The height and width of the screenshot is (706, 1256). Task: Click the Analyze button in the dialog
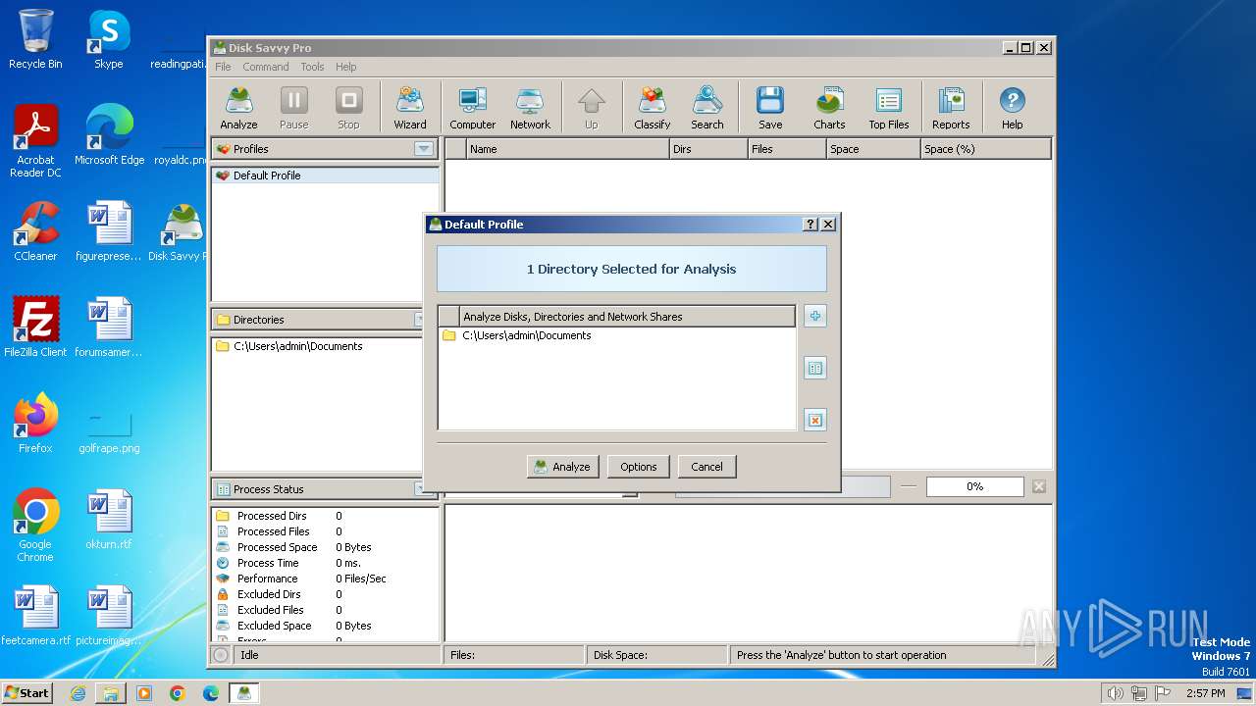tap(563, 467)
